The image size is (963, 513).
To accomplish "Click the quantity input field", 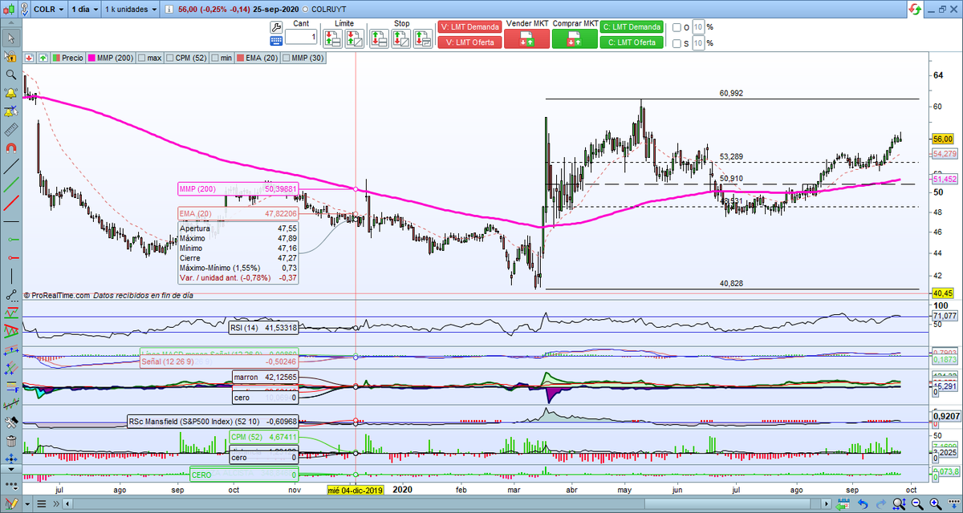I will 301,37.
